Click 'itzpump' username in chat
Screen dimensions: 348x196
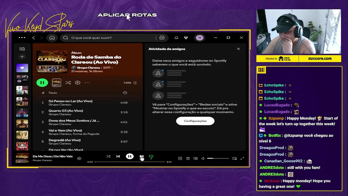(x=276, y=118)
